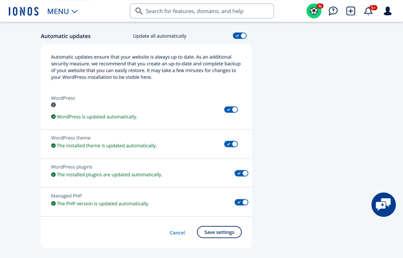Switch off WordPress plugins update toggle
403x258 pixels.
click(241, 174)
